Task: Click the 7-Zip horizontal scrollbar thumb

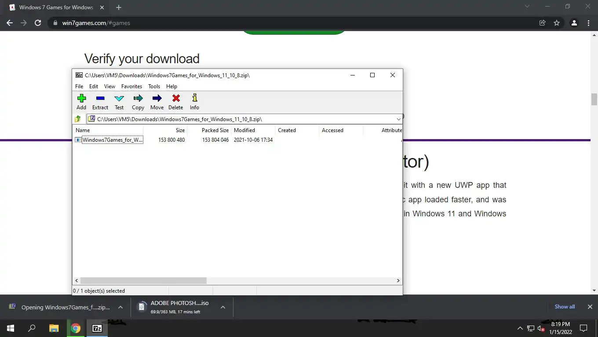Action: coord(143,280)
